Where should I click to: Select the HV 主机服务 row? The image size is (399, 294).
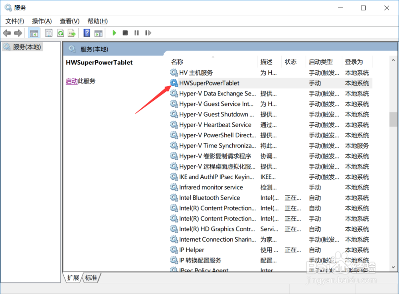tap(270, 73)
